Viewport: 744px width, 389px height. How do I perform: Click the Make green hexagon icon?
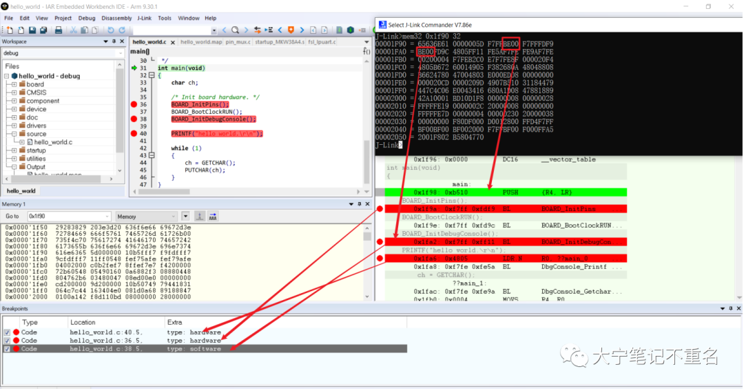coord(351,30)
